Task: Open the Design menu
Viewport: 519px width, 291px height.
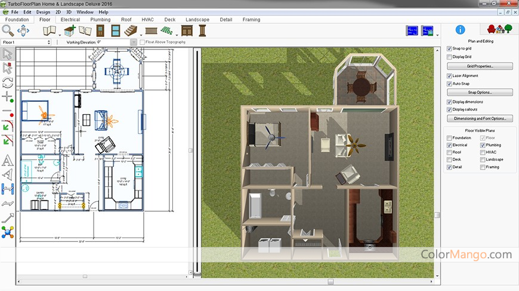Action: click(43, 12)
